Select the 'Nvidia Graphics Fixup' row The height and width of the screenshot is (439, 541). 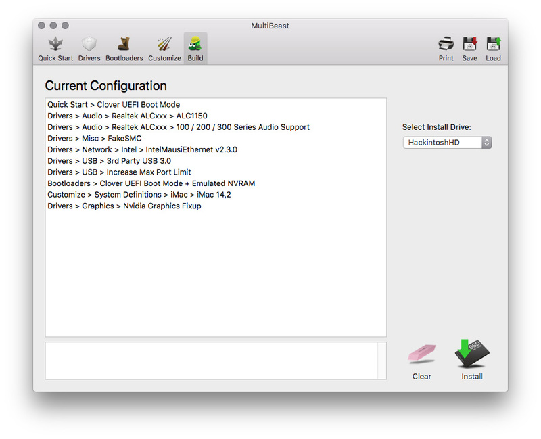(x=216, y=206)
